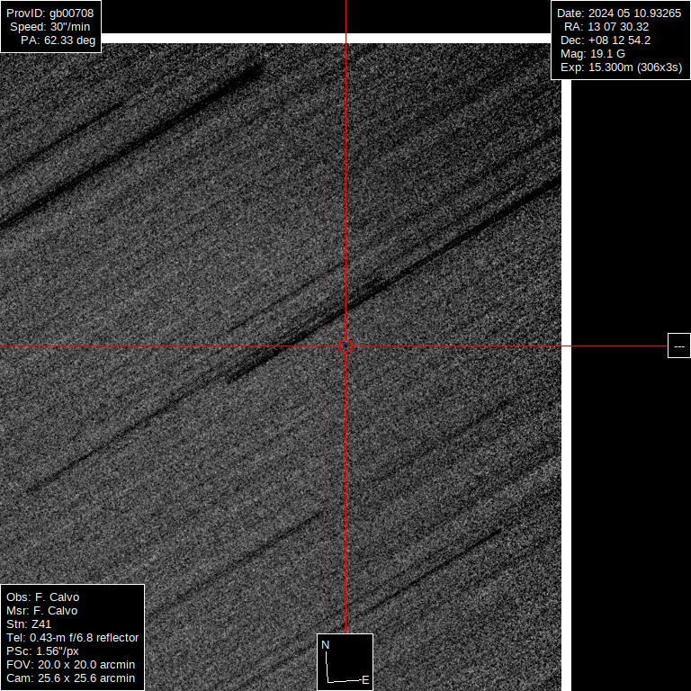691x691 pixels.
Task: Select the 'Date: 2024 05 10.93265' text
Action: coord(619,13)
